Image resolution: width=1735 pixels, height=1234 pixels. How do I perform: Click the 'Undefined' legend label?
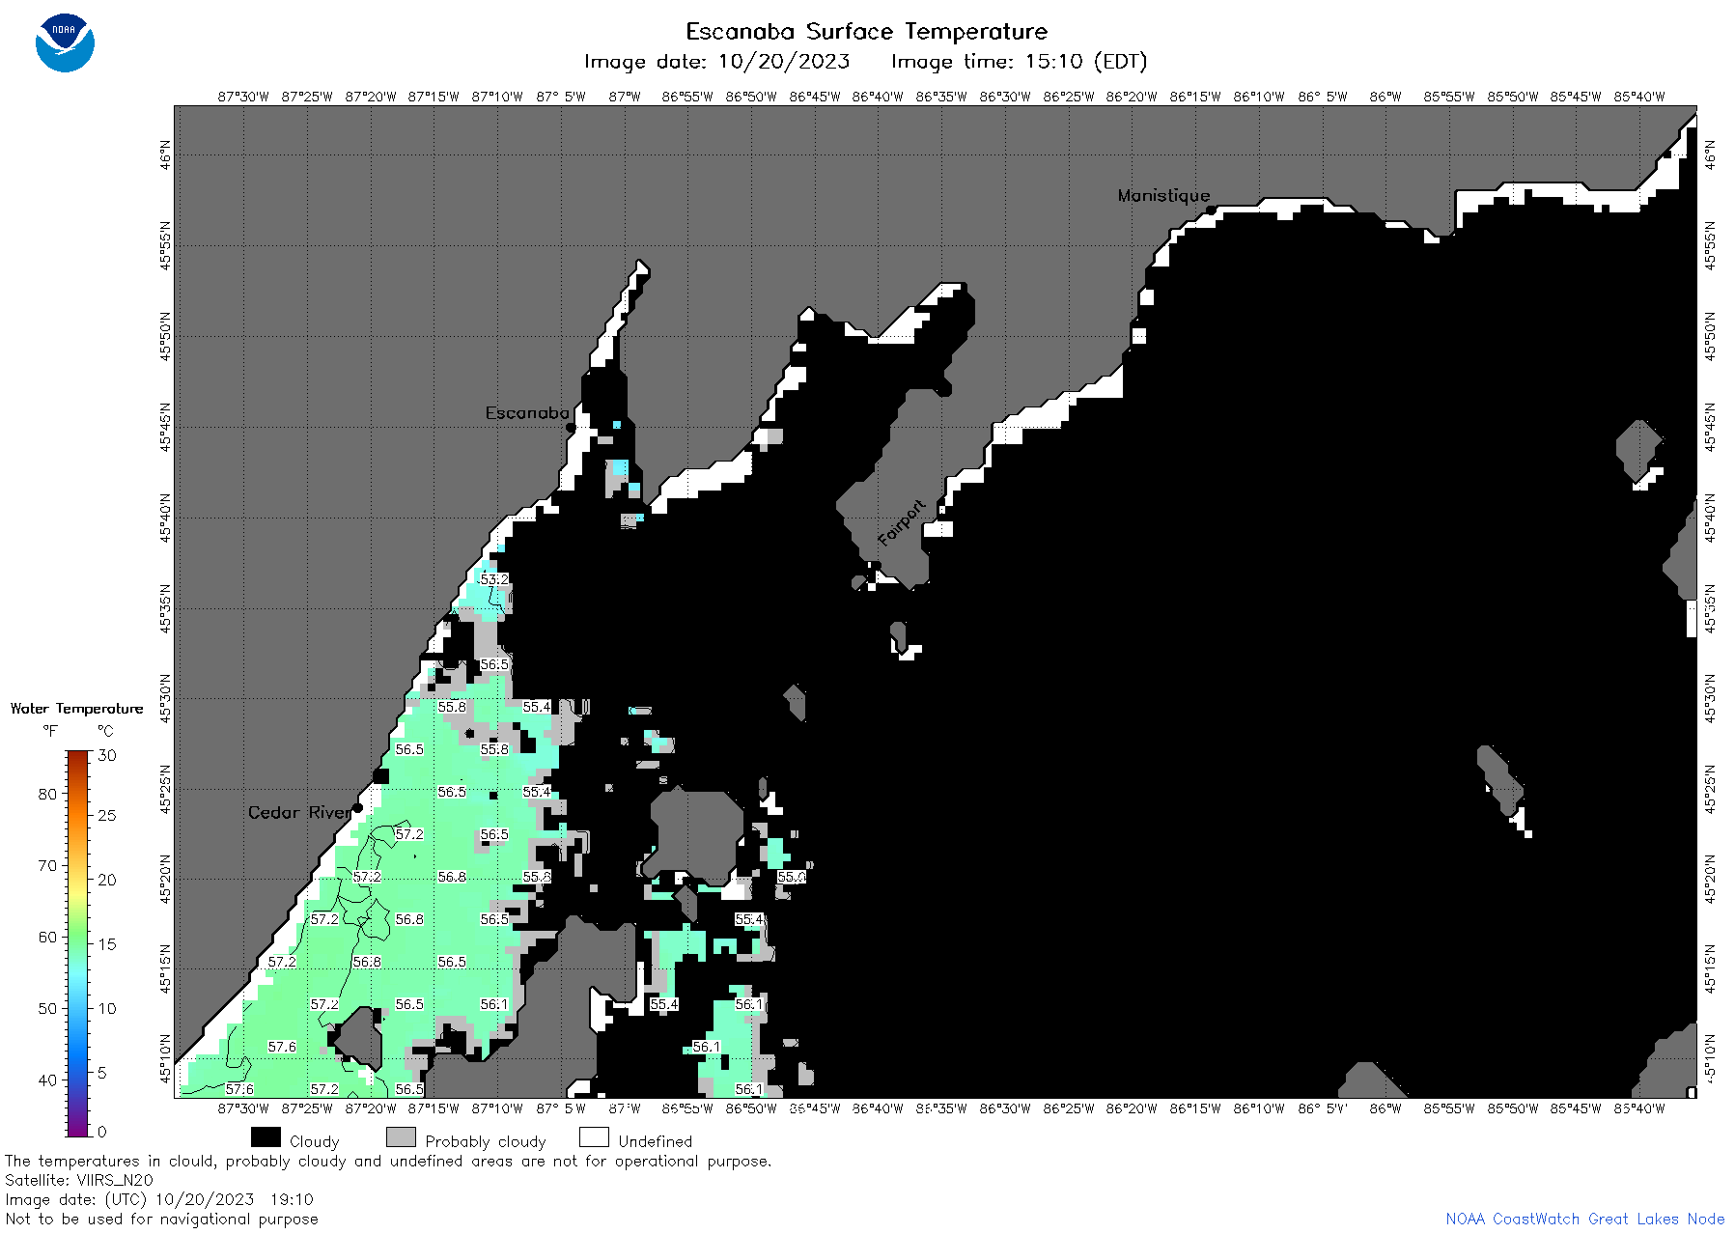pyautogui.click(x=656, y=1141)
